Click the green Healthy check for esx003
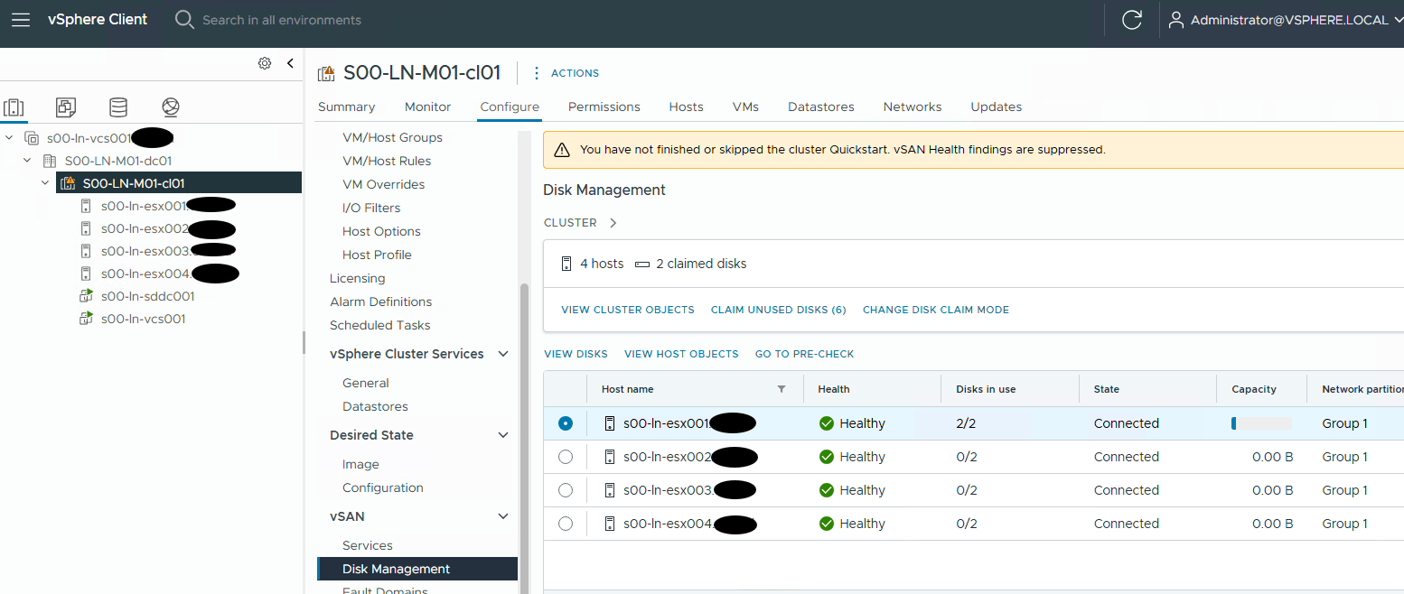This screenshot has width=1404, height=594. (x=826, y=490)
